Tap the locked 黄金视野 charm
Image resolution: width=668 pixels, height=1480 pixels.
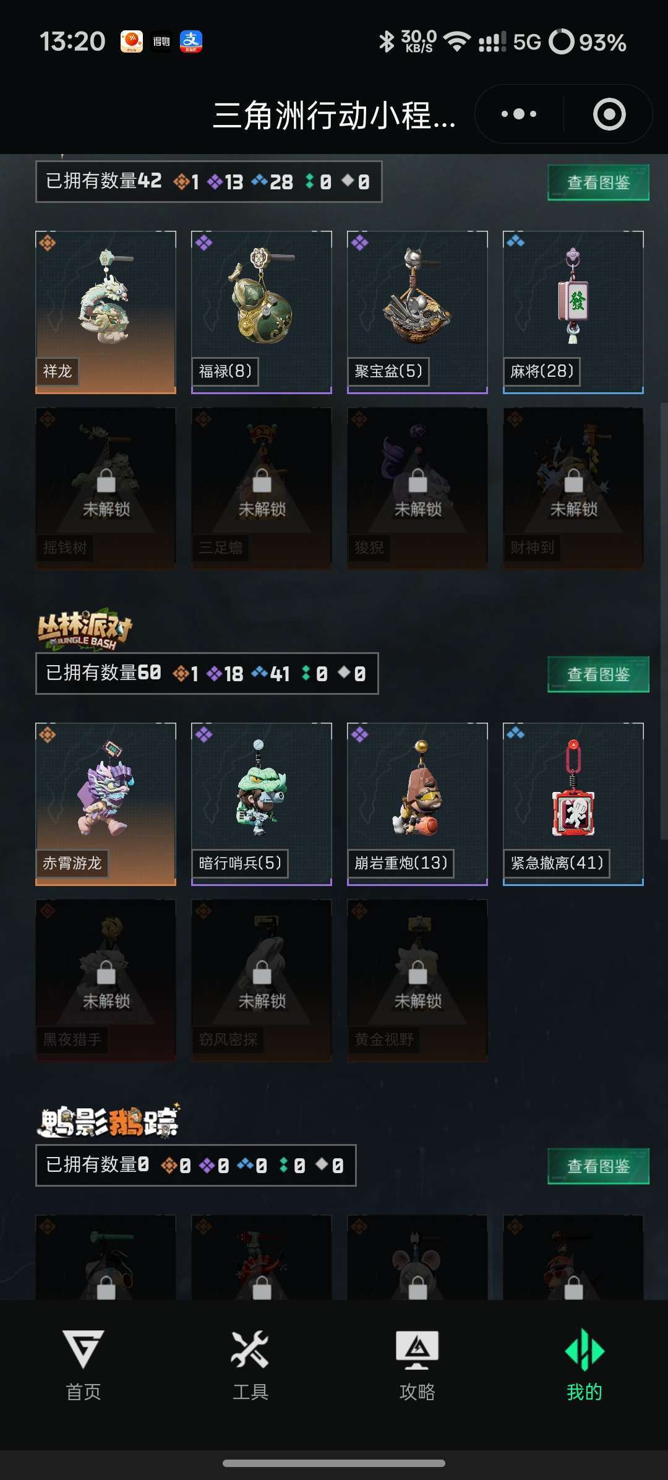(417, 981)
